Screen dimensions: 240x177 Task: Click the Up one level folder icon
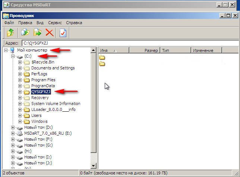coord(10,33)
